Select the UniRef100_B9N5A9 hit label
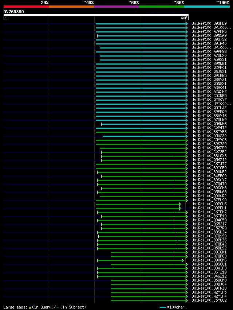The height and width of the screenshot is (310, 233). point(209,35)
